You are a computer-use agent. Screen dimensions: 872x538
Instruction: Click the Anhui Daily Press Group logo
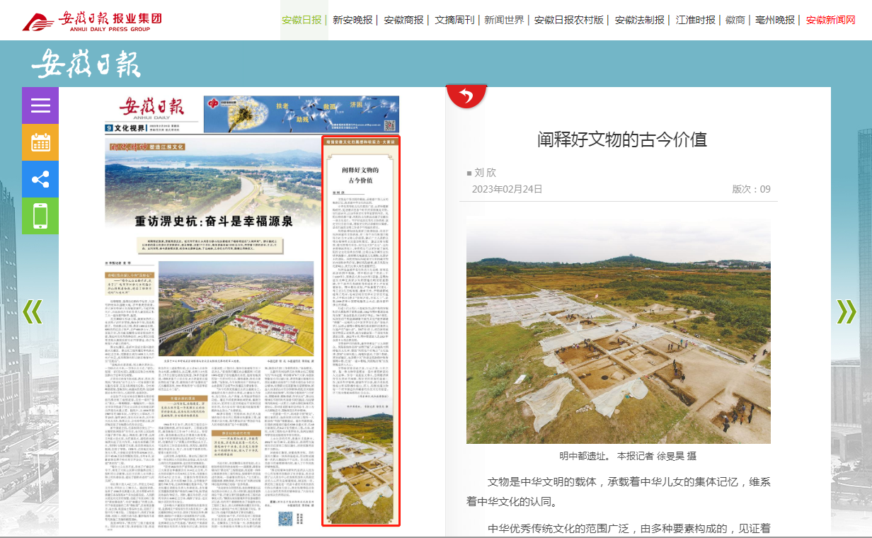[92, 21]
